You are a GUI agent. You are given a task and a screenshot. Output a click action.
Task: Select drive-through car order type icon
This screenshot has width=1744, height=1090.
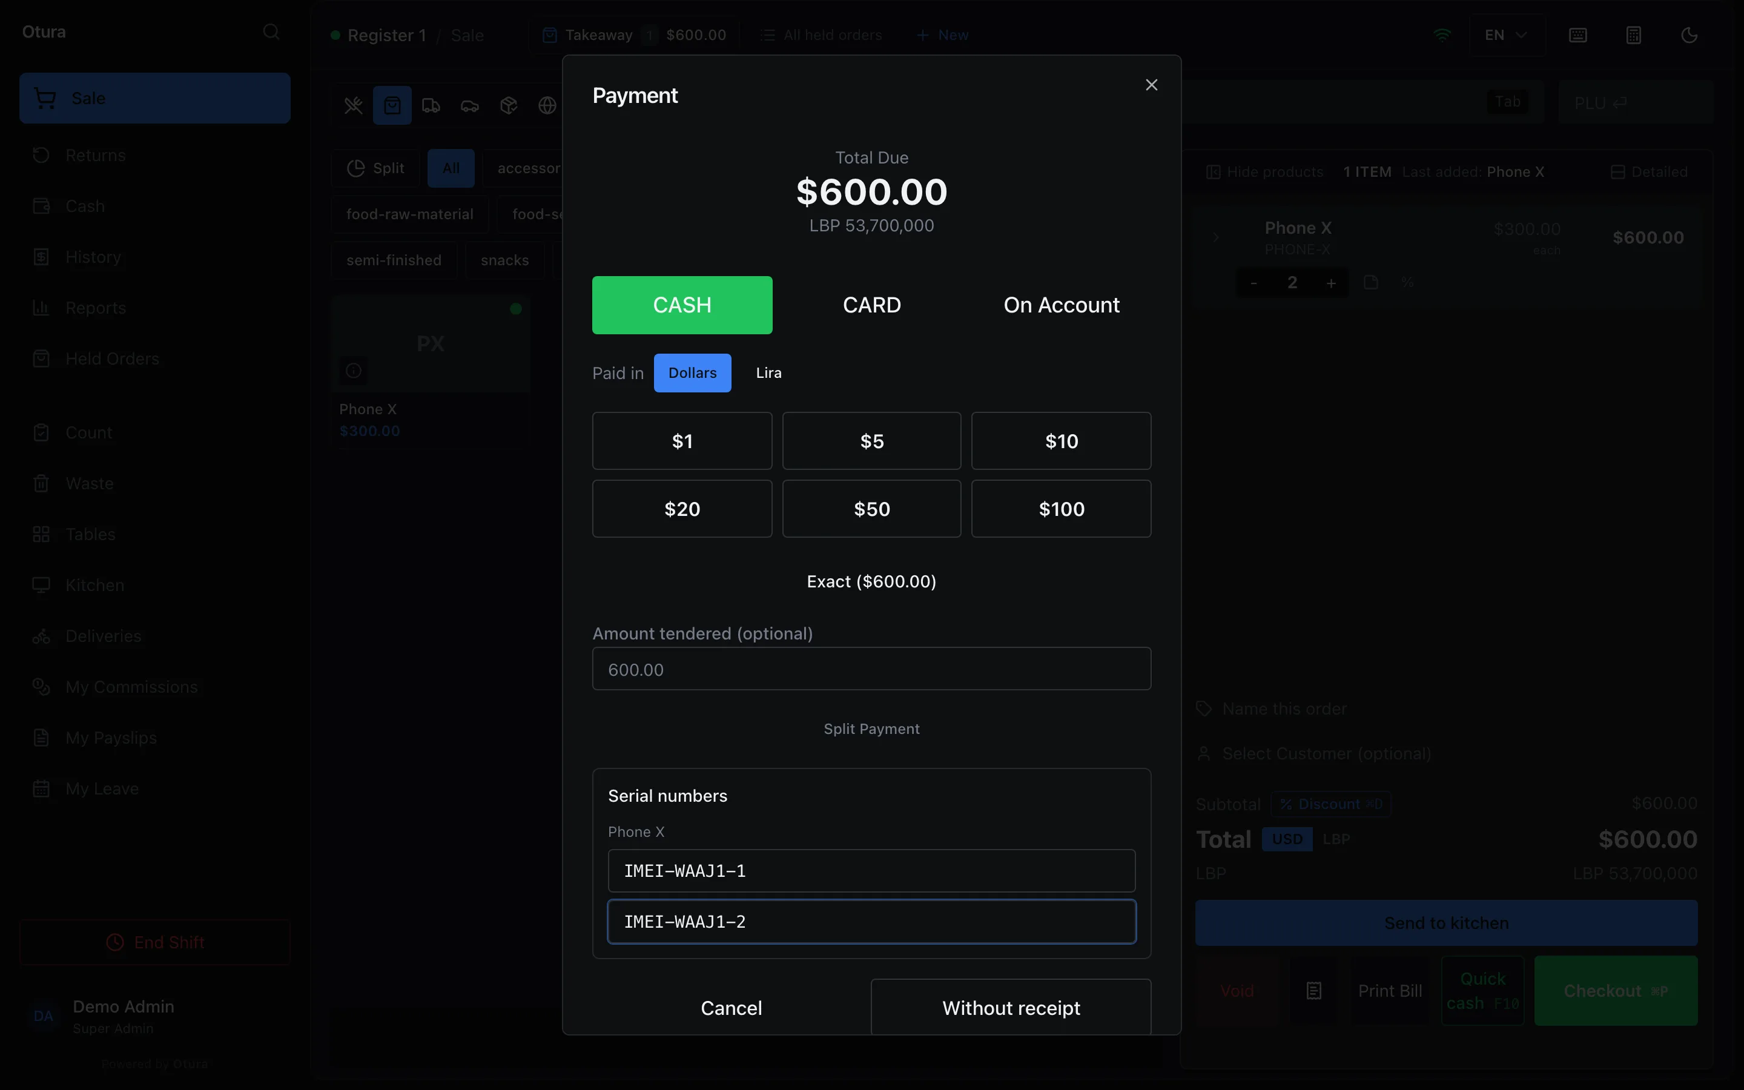tap(470, 106)
